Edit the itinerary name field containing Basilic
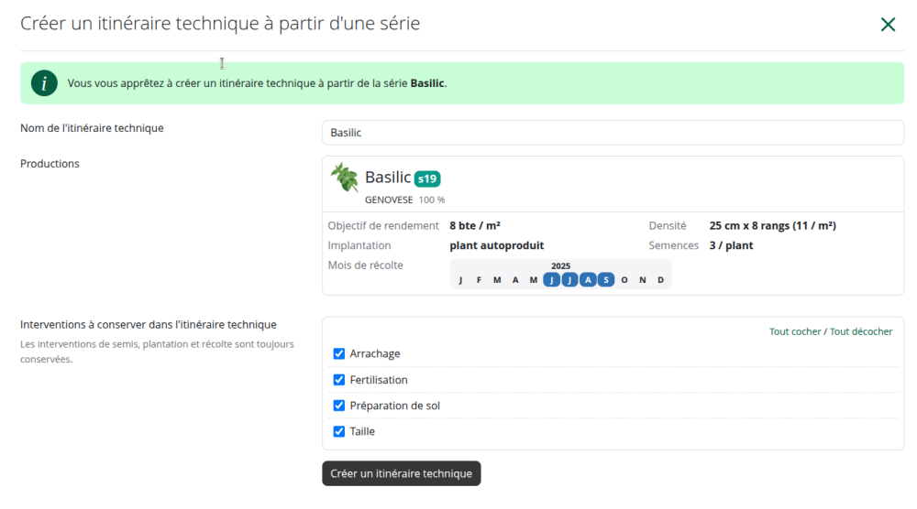This screenshot has width=917, height=509. pos(613,133)
